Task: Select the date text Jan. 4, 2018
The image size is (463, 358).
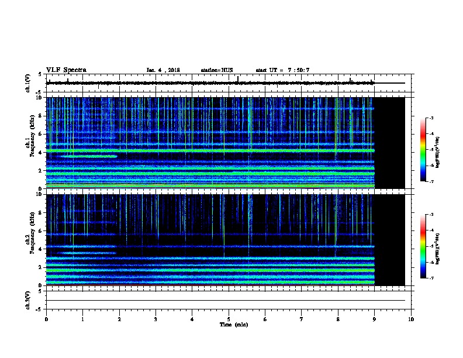Action: [163, 70]
